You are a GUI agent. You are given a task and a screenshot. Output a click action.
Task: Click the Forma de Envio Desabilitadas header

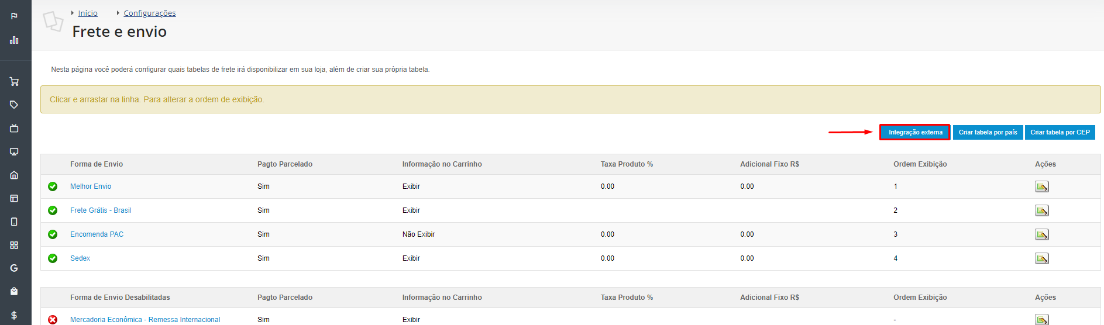point(120,298)
